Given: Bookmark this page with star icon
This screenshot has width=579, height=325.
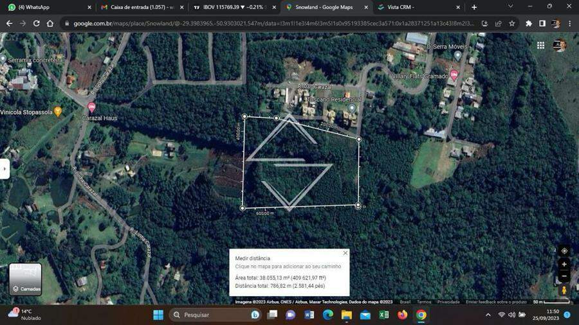Looking at the screenshot, I should click(511, 23).
